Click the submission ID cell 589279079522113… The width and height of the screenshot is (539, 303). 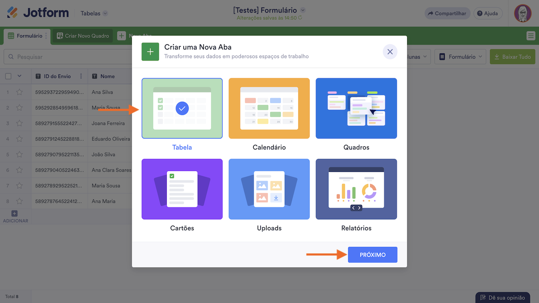click(x=59, y=154)
